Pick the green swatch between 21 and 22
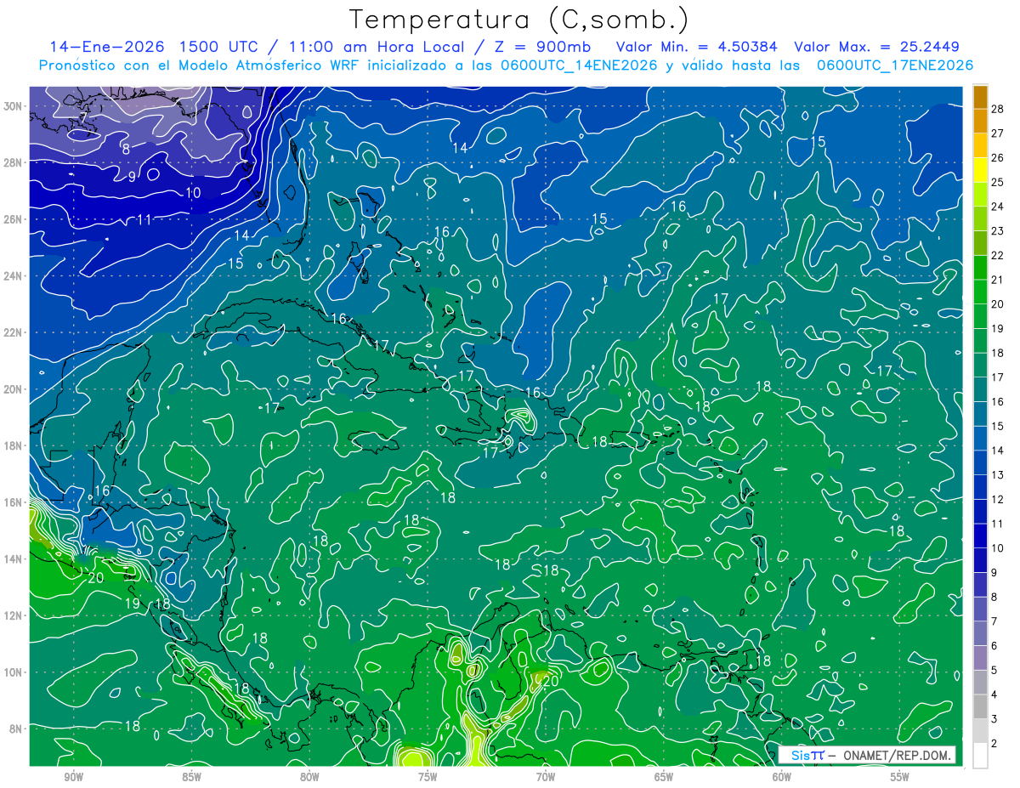The image size is (1020, 788). tap(980, 267)
